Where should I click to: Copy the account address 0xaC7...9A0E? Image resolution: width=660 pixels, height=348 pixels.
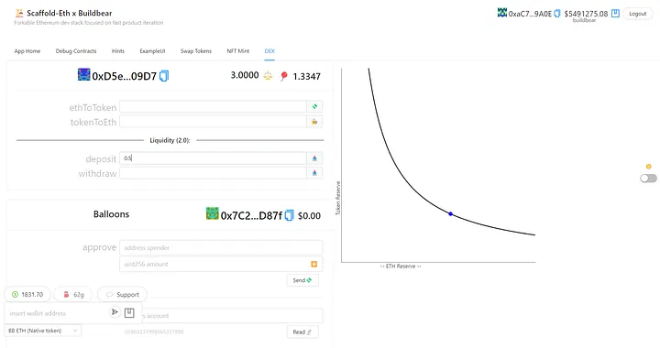[557, 14]
